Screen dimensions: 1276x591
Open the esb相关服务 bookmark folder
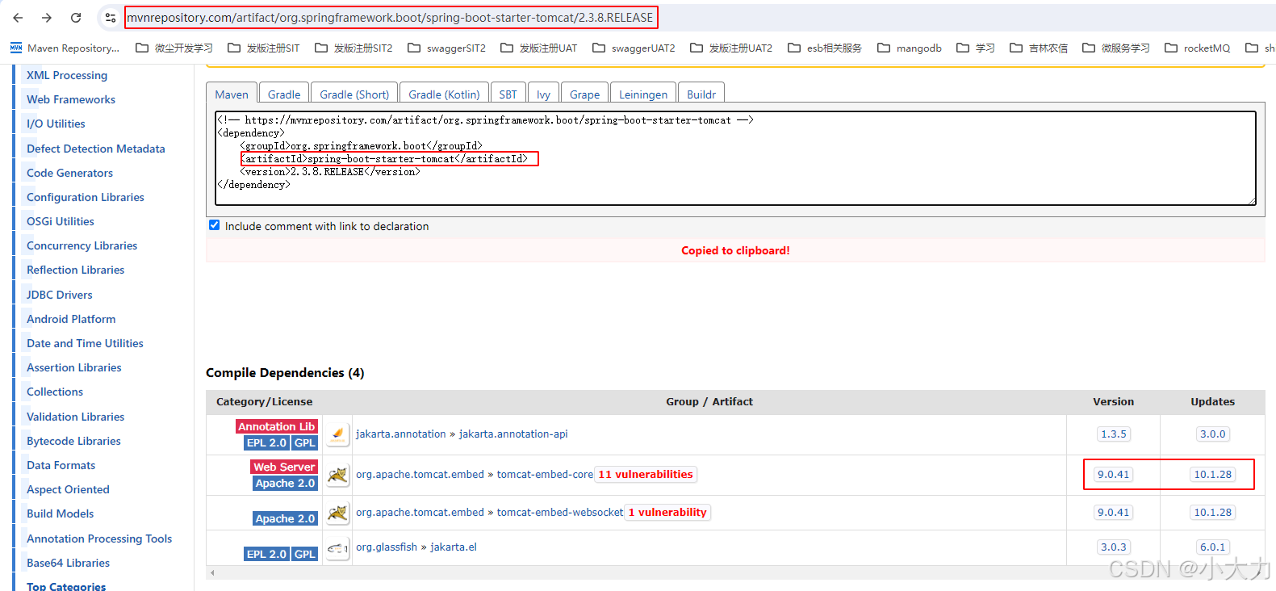pos(824,48)
